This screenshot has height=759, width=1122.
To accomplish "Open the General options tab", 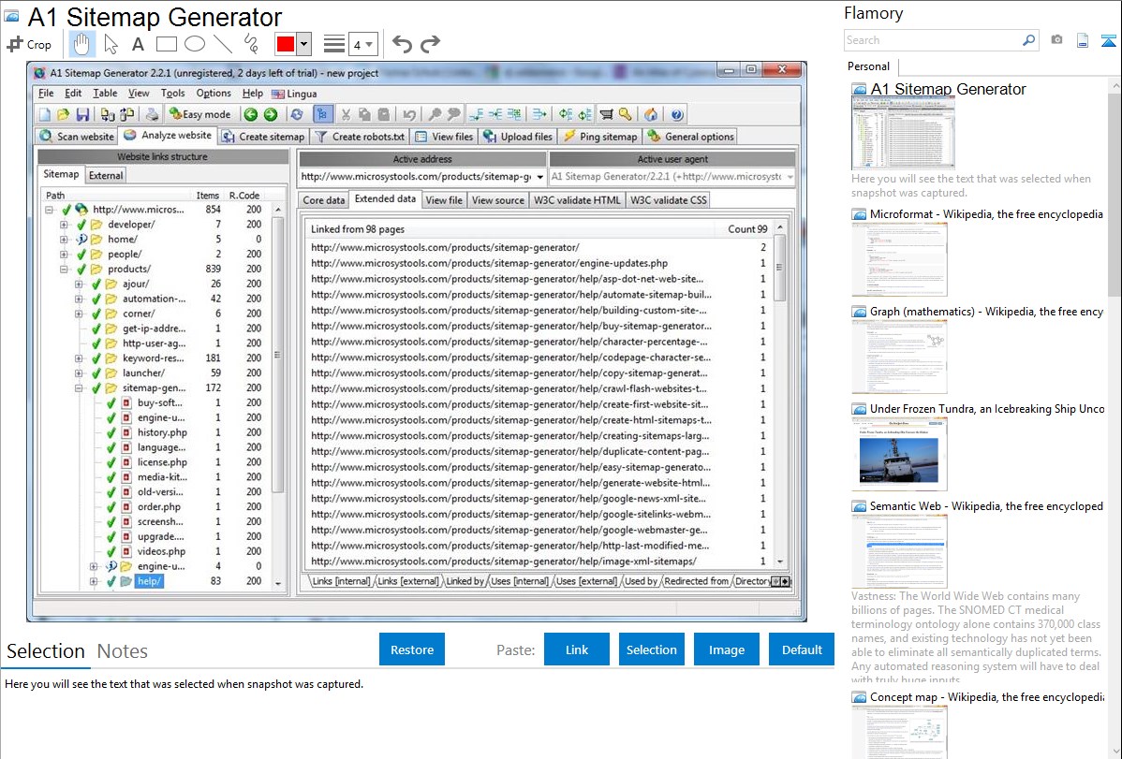I will [690, 137].
